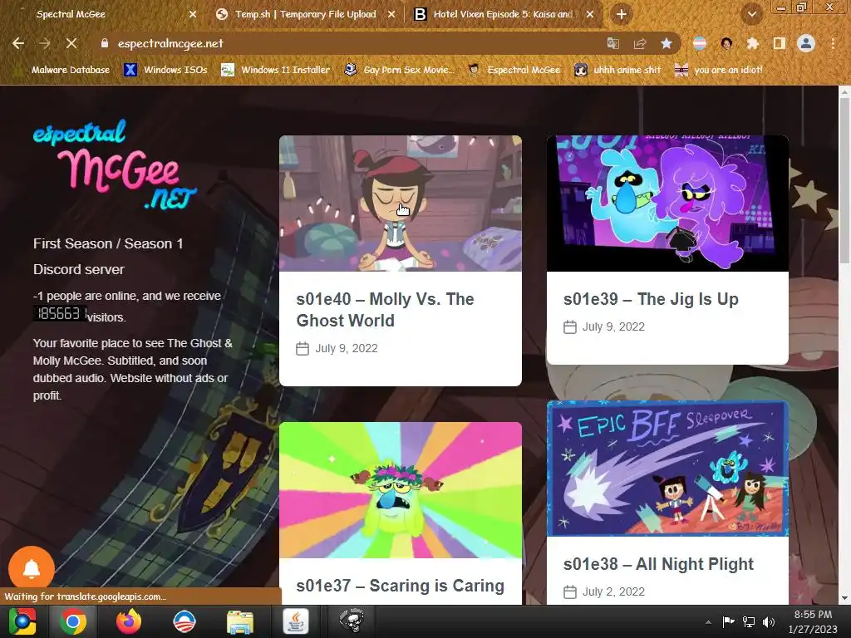
Task: Open Chrome's three-dot menu
Action: [x=833, y=43]
